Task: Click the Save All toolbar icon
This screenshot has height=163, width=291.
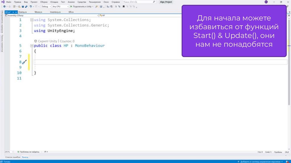Action: pyautogui.click(x=26, y=7)
